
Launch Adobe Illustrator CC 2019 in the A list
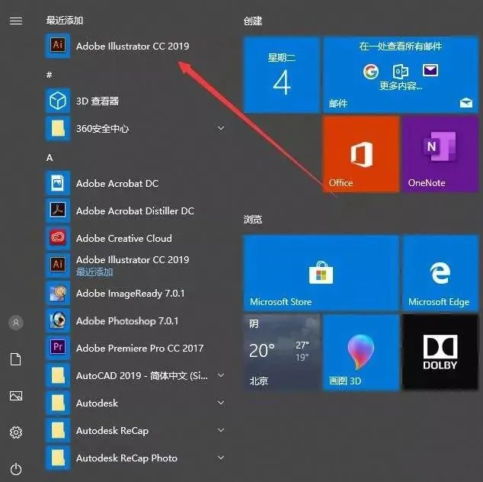136,265
